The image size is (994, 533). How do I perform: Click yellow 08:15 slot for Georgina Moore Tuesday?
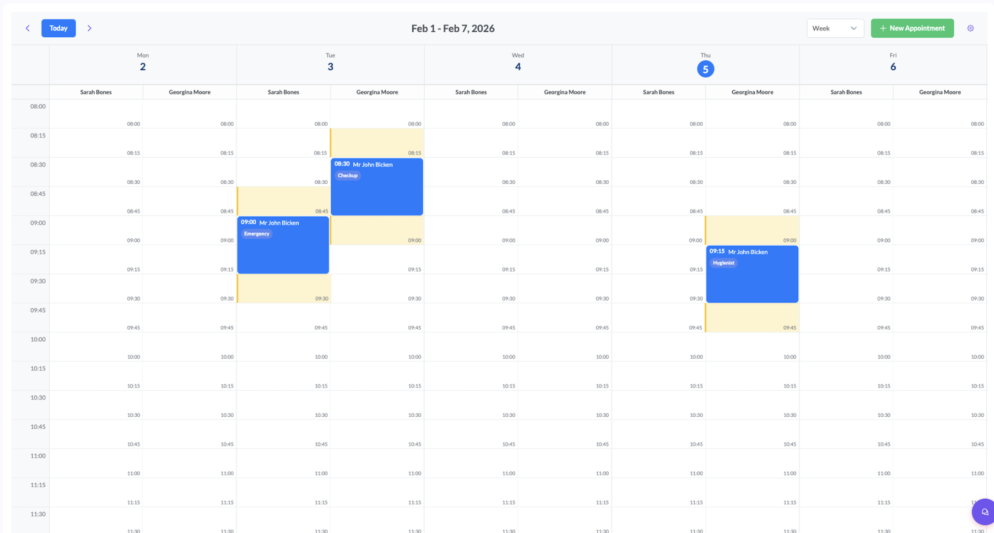click(x=377, y=143)
